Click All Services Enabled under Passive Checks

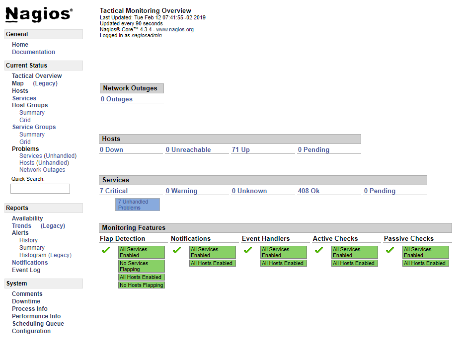425,252
